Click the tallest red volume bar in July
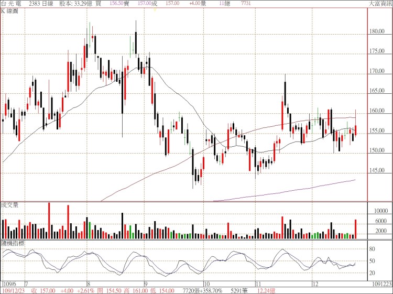This screenshot has width=393, height=294. click(49, 220)
